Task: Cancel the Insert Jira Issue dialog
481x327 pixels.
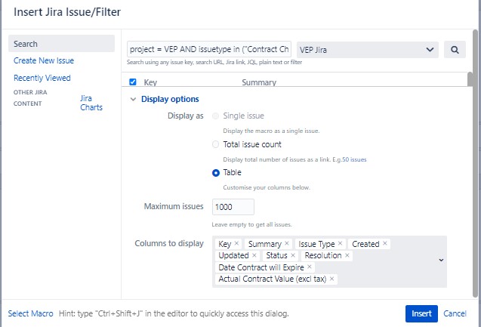Action: [455, 313]
